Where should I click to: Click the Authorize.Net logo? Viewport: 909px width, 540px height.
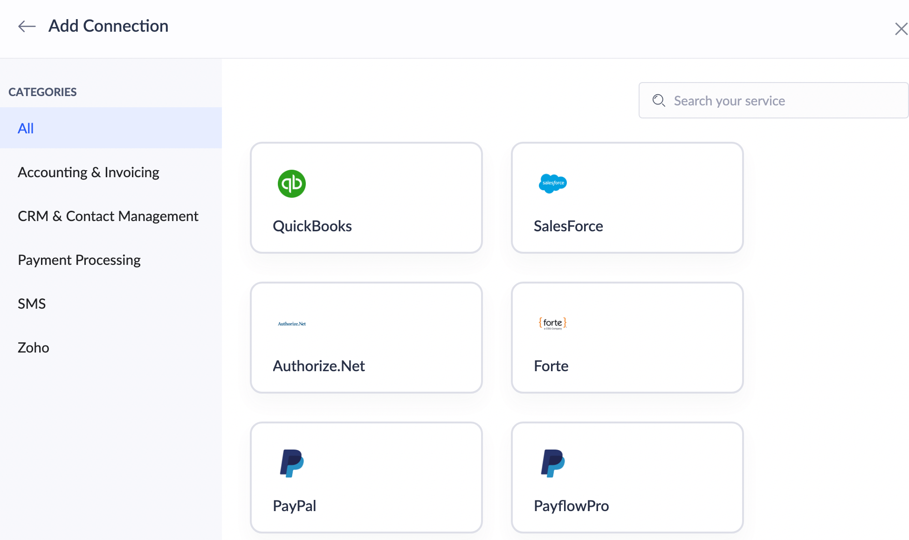(292, 324)
